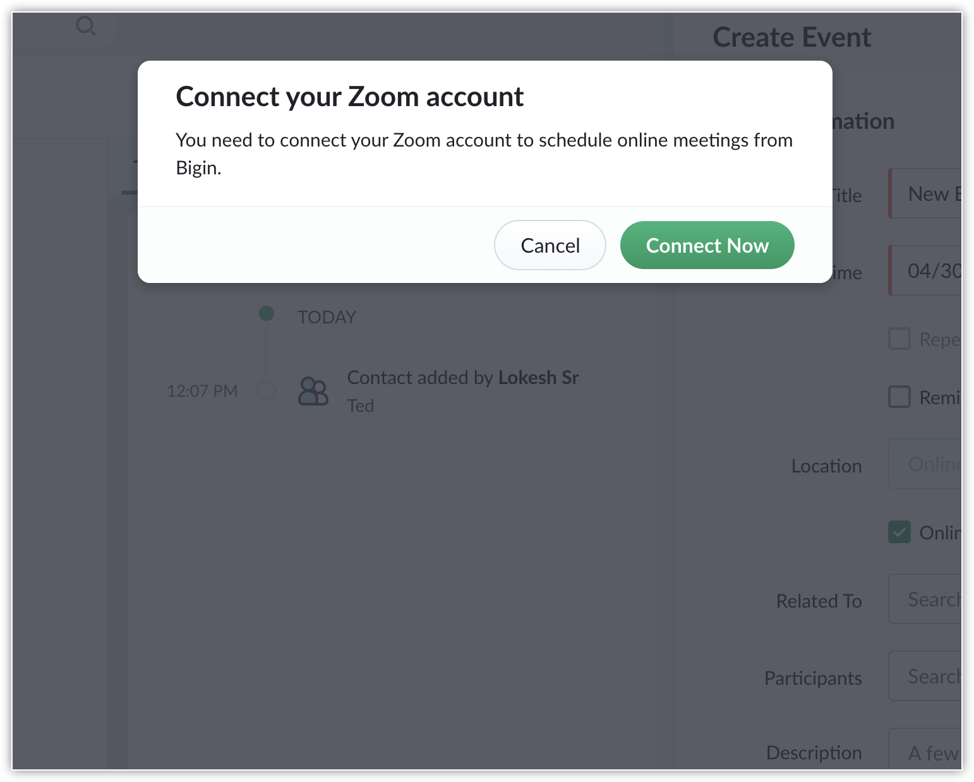Viewport: 974px width, 782px height.
Task: Click the Location input field
Action: click(x=925, y=464)
